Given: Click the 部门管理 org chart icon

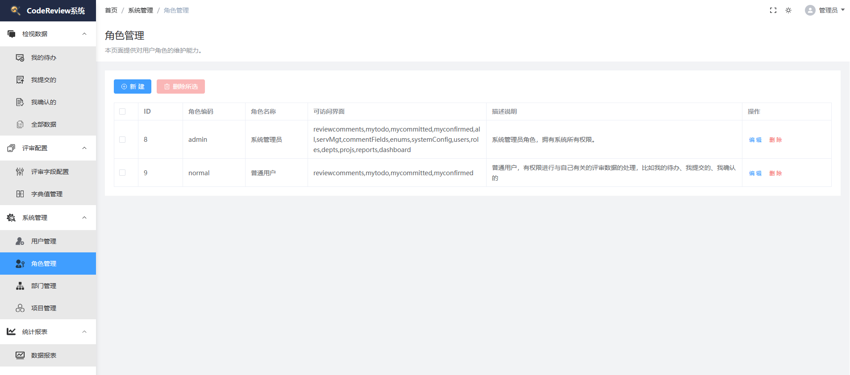Looking at the screenshot, I should (20, 286).
